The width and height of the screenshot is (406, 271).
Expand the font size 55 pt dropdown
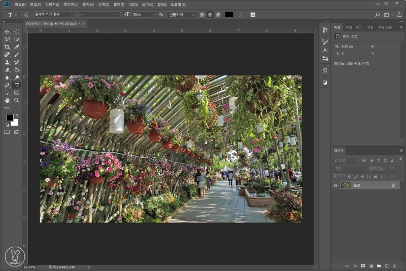coord(153,15)
